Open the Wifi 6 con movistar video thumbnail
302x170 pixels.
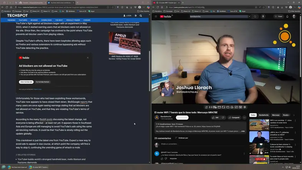[x=259, y=125]
